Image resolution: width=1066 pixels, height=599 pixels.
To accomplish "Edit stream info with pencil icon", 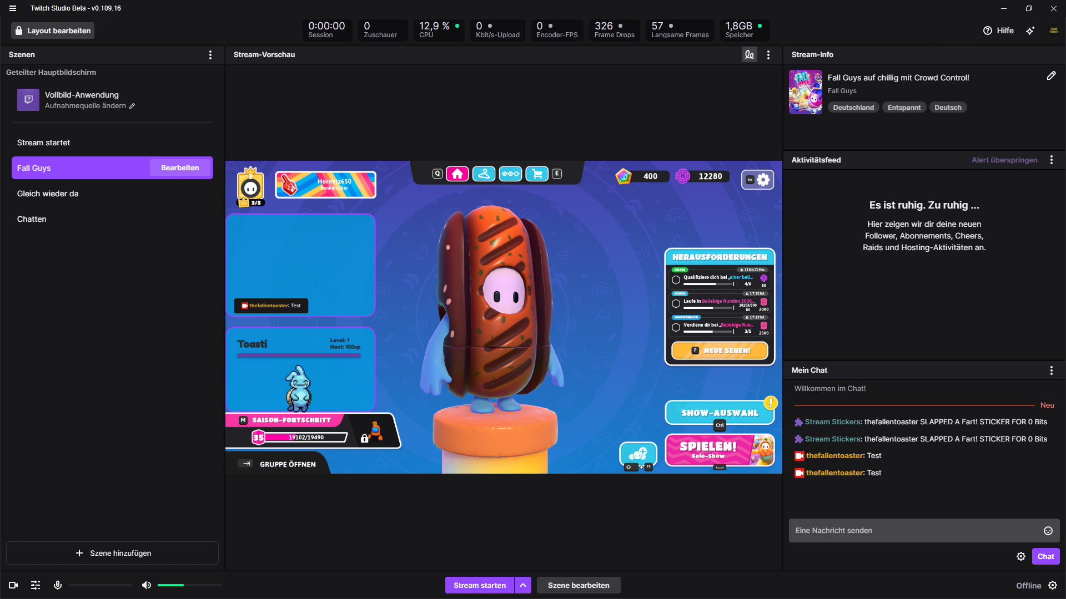I will click(1051, 76).
